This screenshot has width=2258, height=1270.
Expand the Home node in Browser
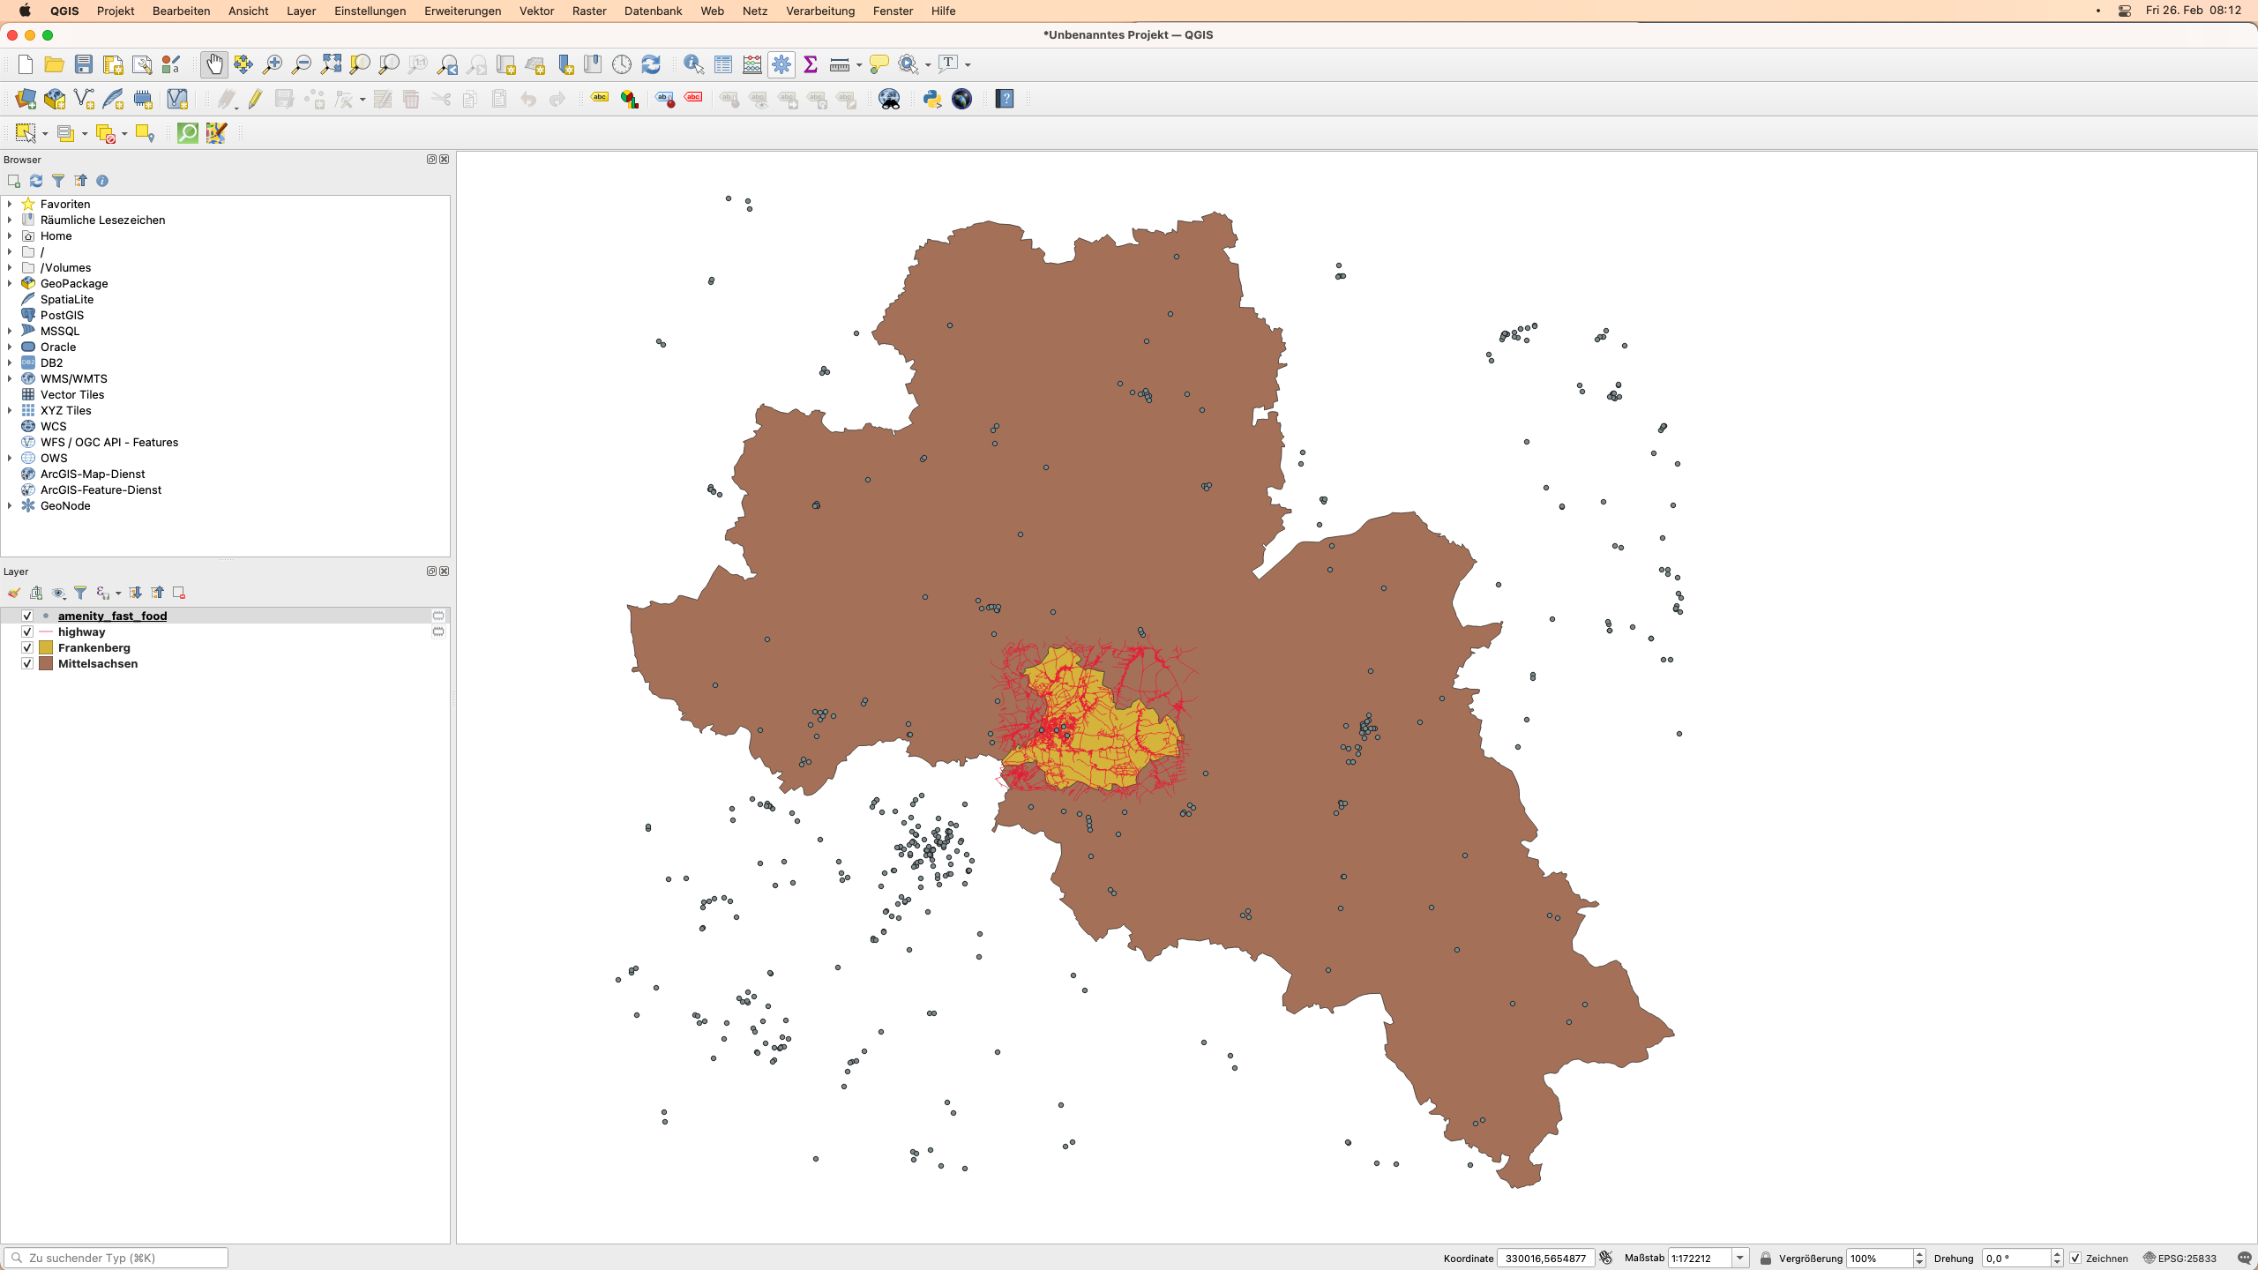[10, 235]
